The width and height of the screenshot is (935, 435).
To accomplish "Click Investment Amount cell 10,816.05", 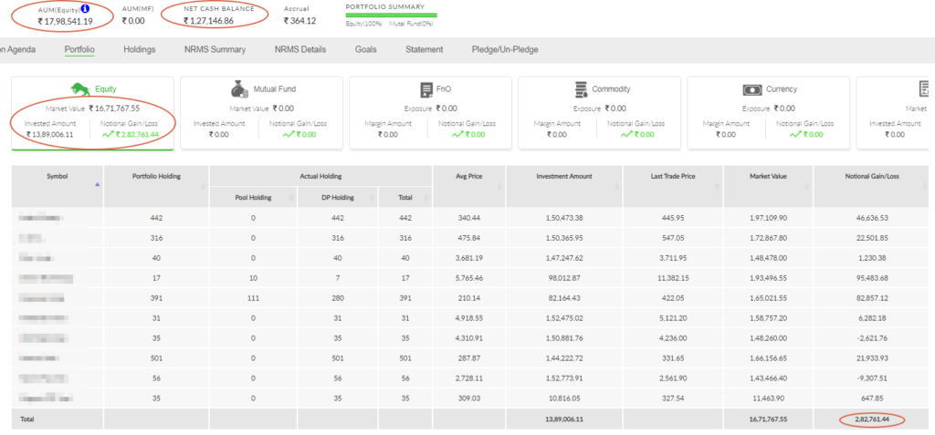I will (564, 398).
